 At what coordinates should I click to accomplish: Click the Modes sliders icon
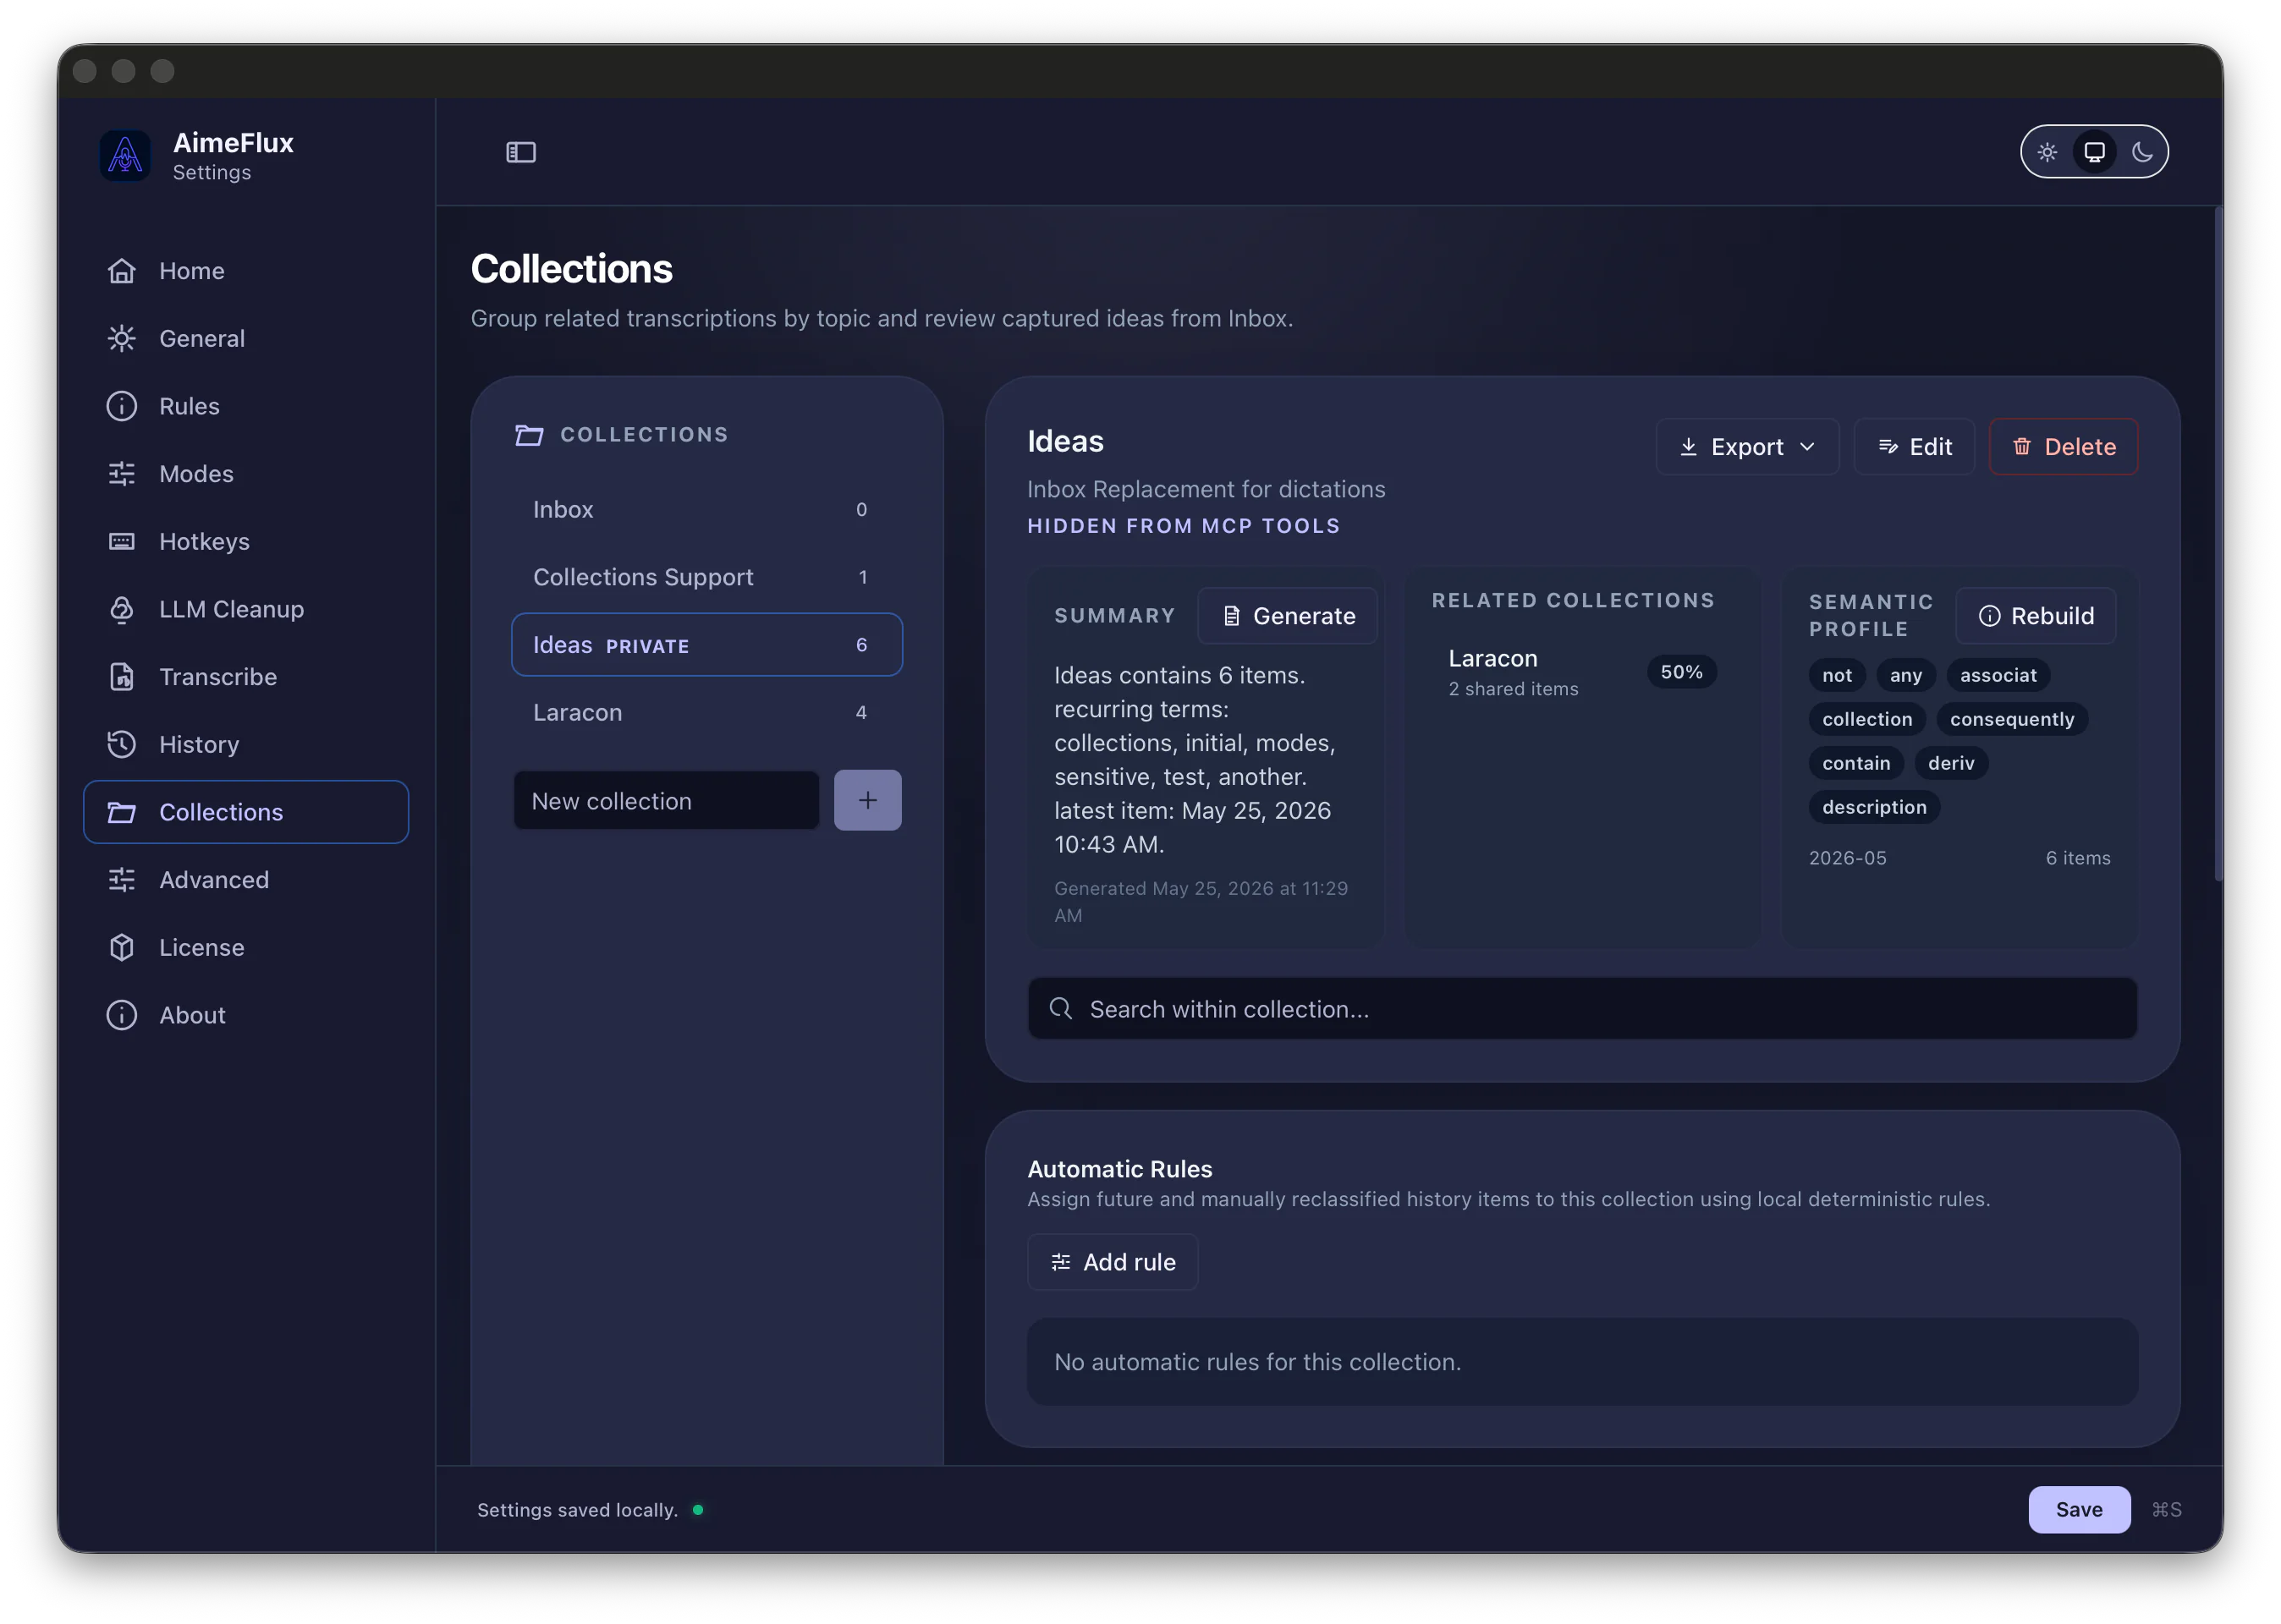point(122,474)
